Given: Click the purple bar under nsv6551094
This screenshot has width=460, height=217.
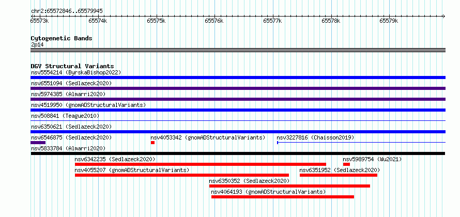Looking at the screenshot, I should 238,88.
